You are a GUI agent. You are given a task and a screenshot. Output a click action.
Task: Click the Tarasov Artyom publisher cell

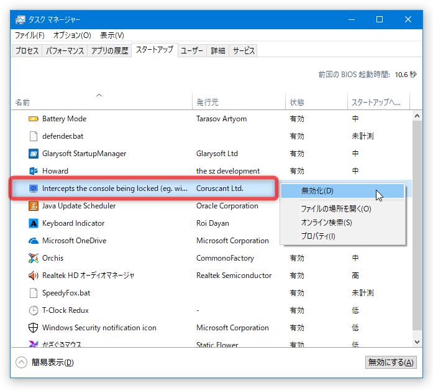tap(222, 119)
